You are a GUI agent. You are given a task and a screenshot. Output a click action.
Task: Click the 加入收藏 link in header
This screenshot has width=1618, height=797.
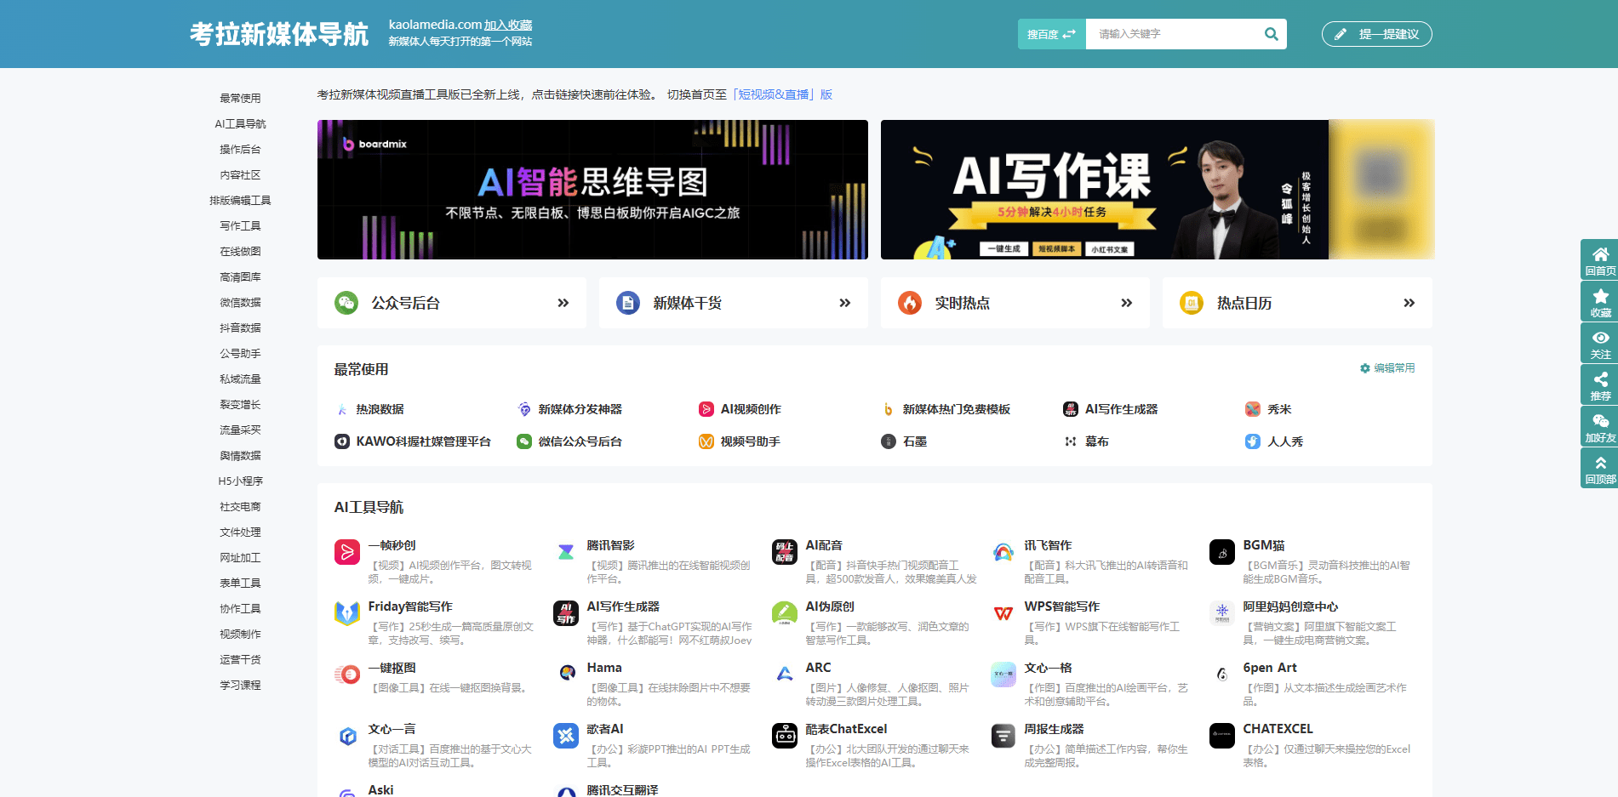508,26
